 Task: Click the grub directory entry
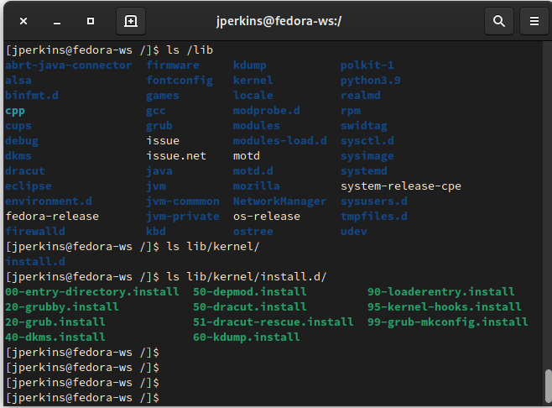click(159, 126)
